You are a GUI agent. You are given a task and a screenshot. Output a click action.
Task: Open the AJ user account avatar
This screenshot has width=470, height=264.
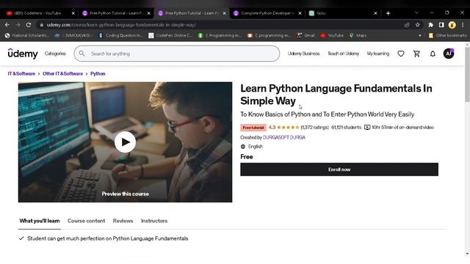(x=449, y=54)
